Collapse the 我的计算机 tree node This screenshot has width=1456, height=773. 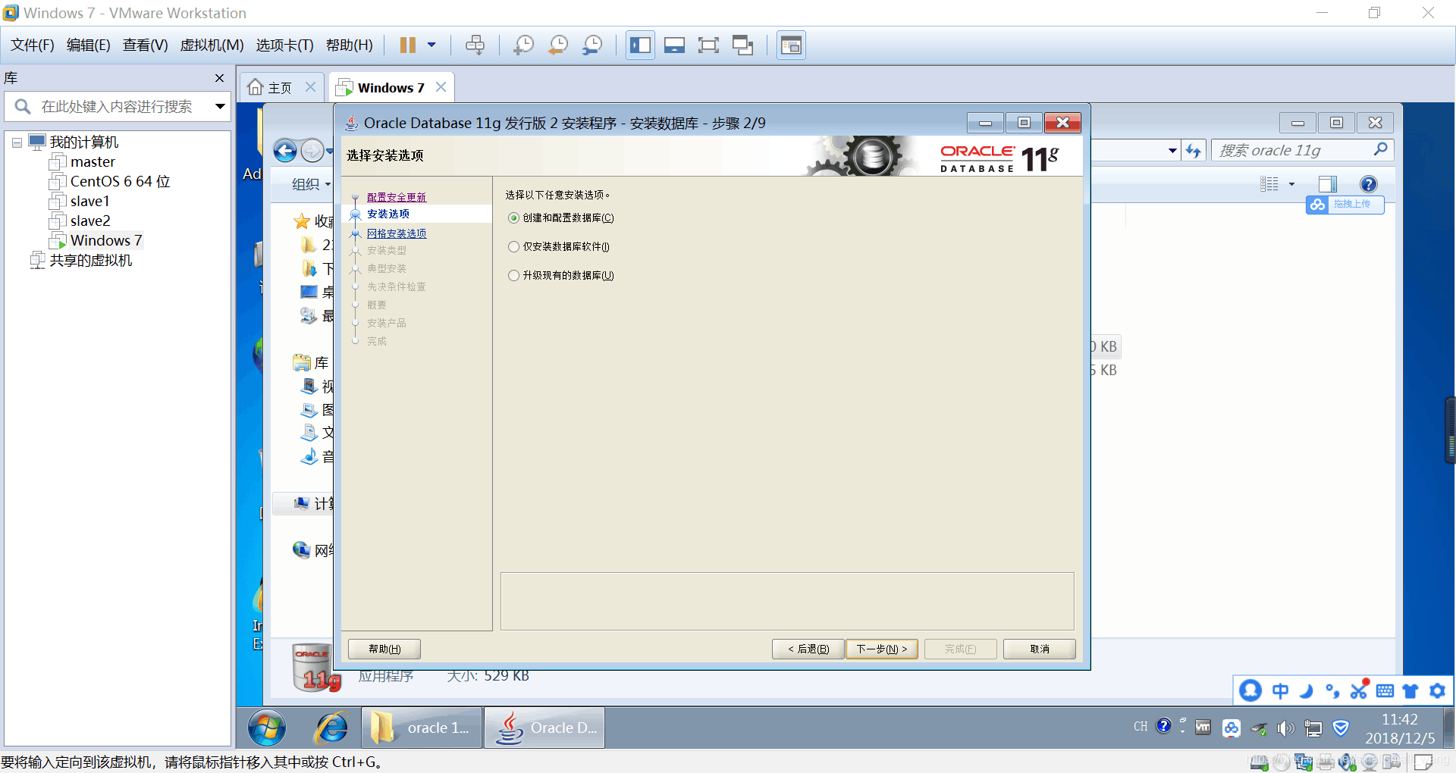coord(17,142)
